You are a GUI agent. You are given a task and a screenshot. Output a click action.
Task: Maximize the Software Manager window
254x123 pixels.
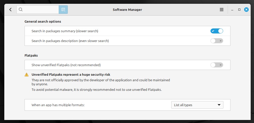coord(239,10)
